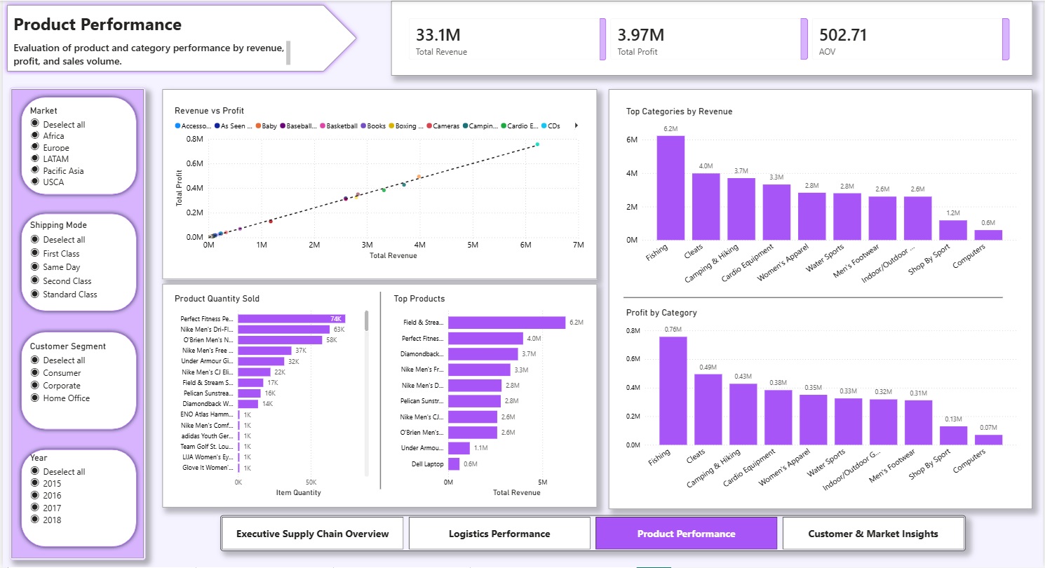The height and width of the screenshot is (568, 1045).
Task: Select the Accessories legend item
Action: pos(194,126)
